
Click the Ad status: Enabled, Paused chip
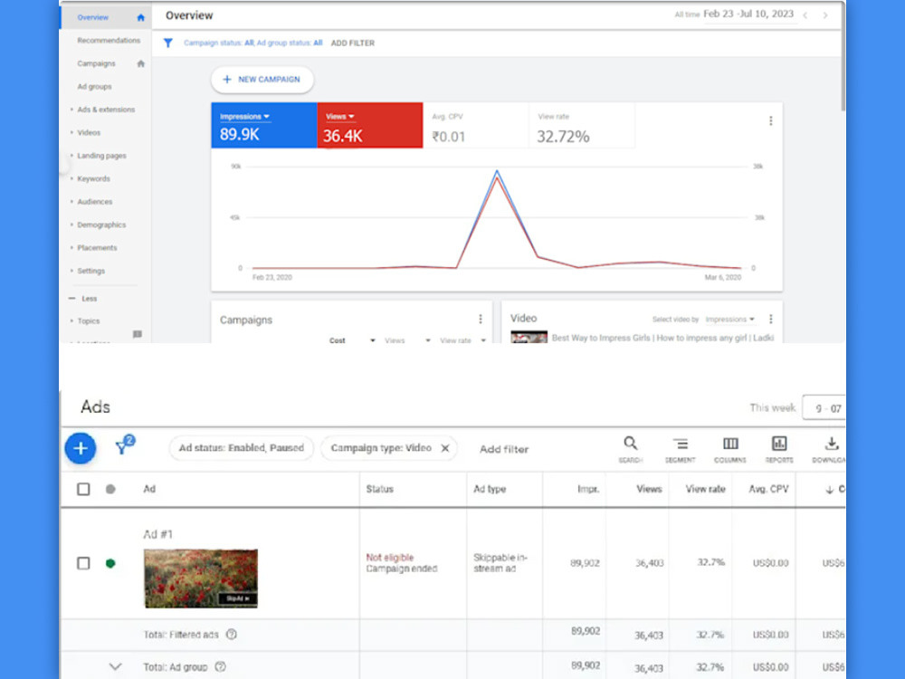[242, 448]
